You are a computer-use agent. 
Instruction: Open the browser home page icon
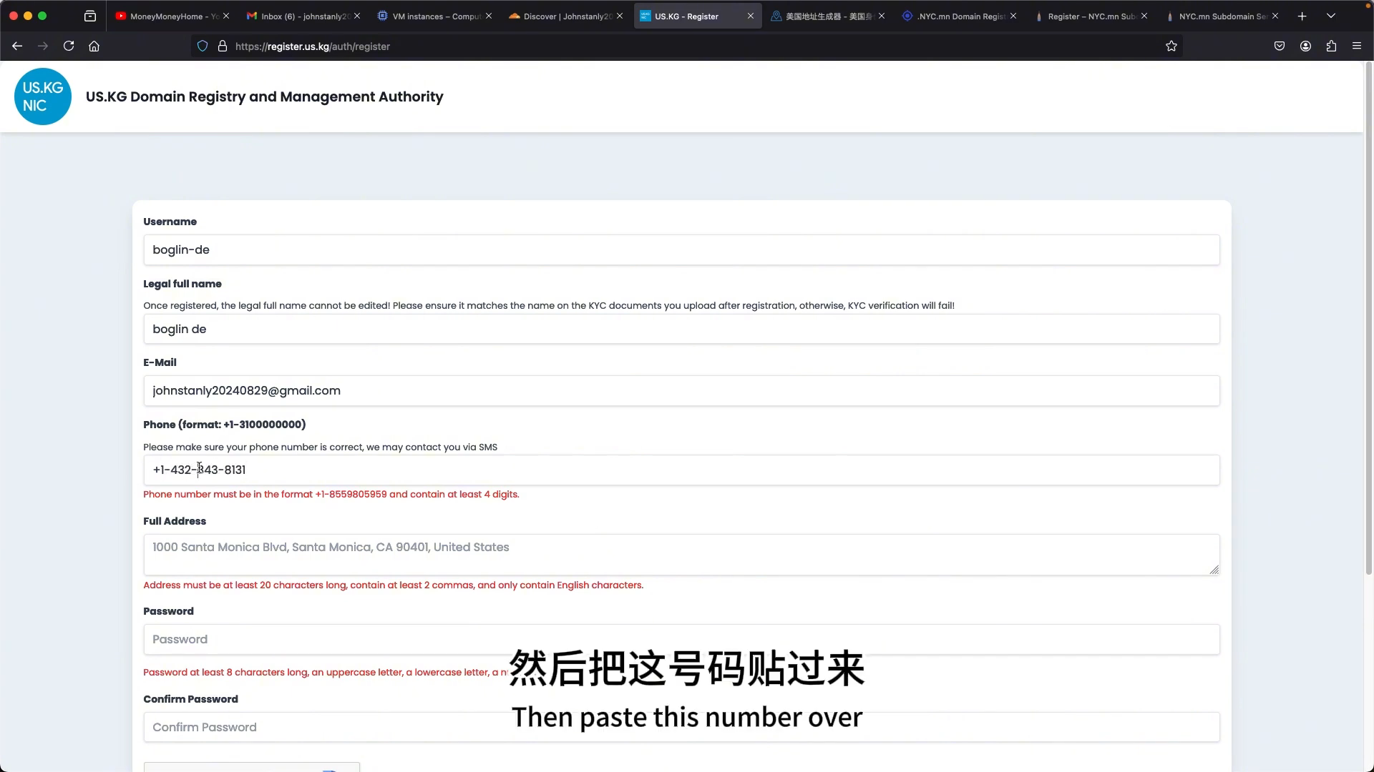pyautogui.click(x=94, y=46)
